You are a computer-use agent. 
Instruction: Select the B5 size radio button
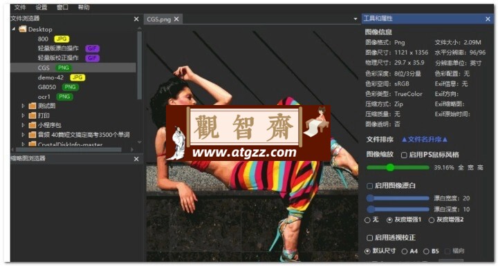[x=426, y=251]
